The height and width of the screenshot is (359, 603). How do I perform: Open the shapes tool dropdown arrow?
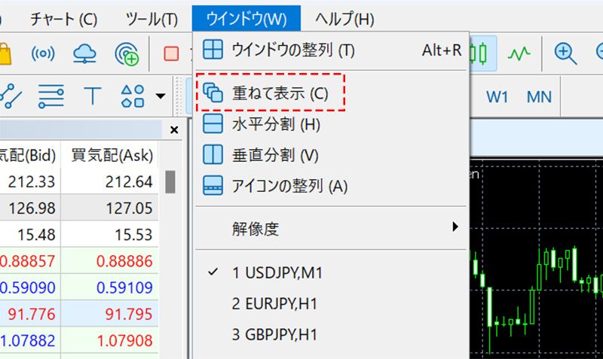click(x=160, y=96)
